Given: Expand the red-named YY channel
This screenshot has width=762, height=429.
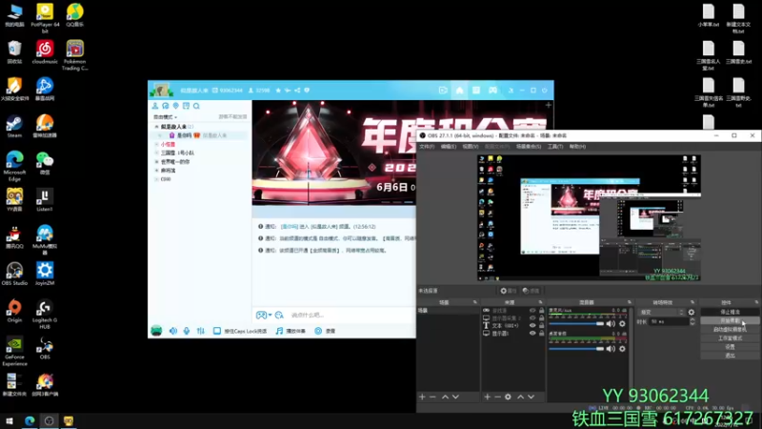Looking at the screenshot, I should [156, 145].
